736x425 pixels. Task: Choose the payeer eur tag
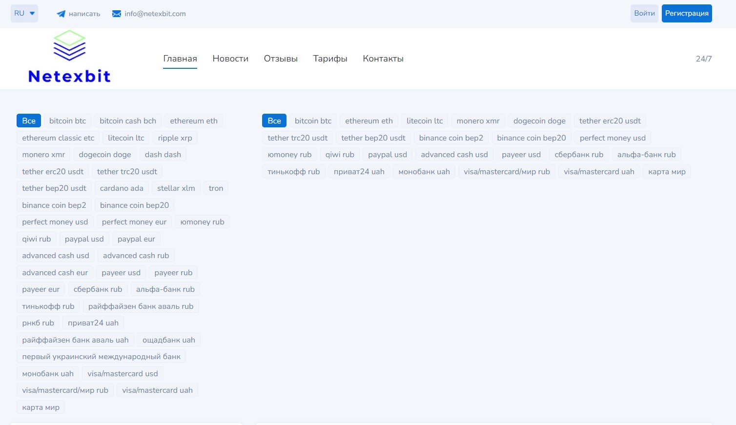click(x=41, y=289)
